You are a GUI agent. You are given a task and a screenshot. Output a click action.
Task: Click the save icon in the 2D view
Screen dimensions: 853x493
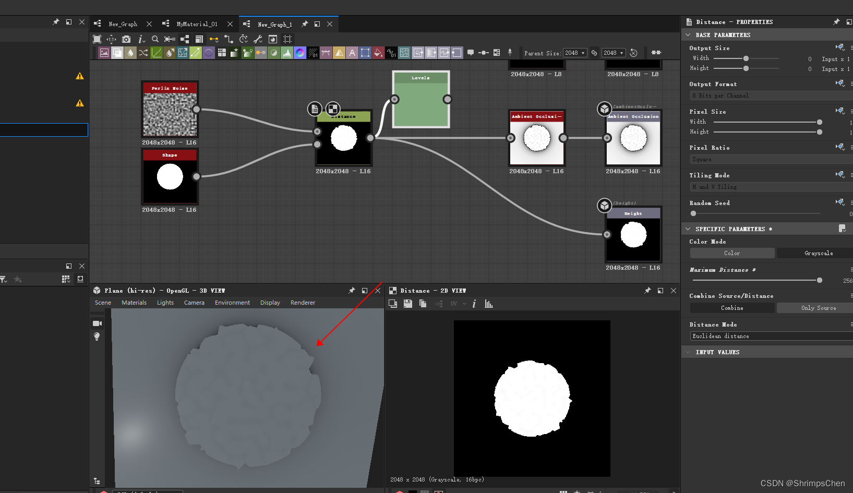[408, 303]
